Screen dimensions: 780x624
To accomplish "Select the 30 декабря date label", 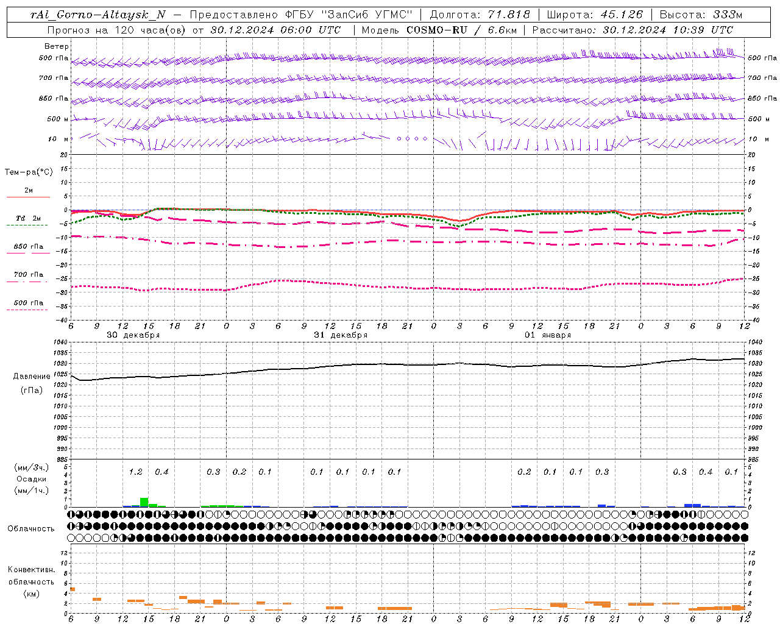I will [133, 335].
